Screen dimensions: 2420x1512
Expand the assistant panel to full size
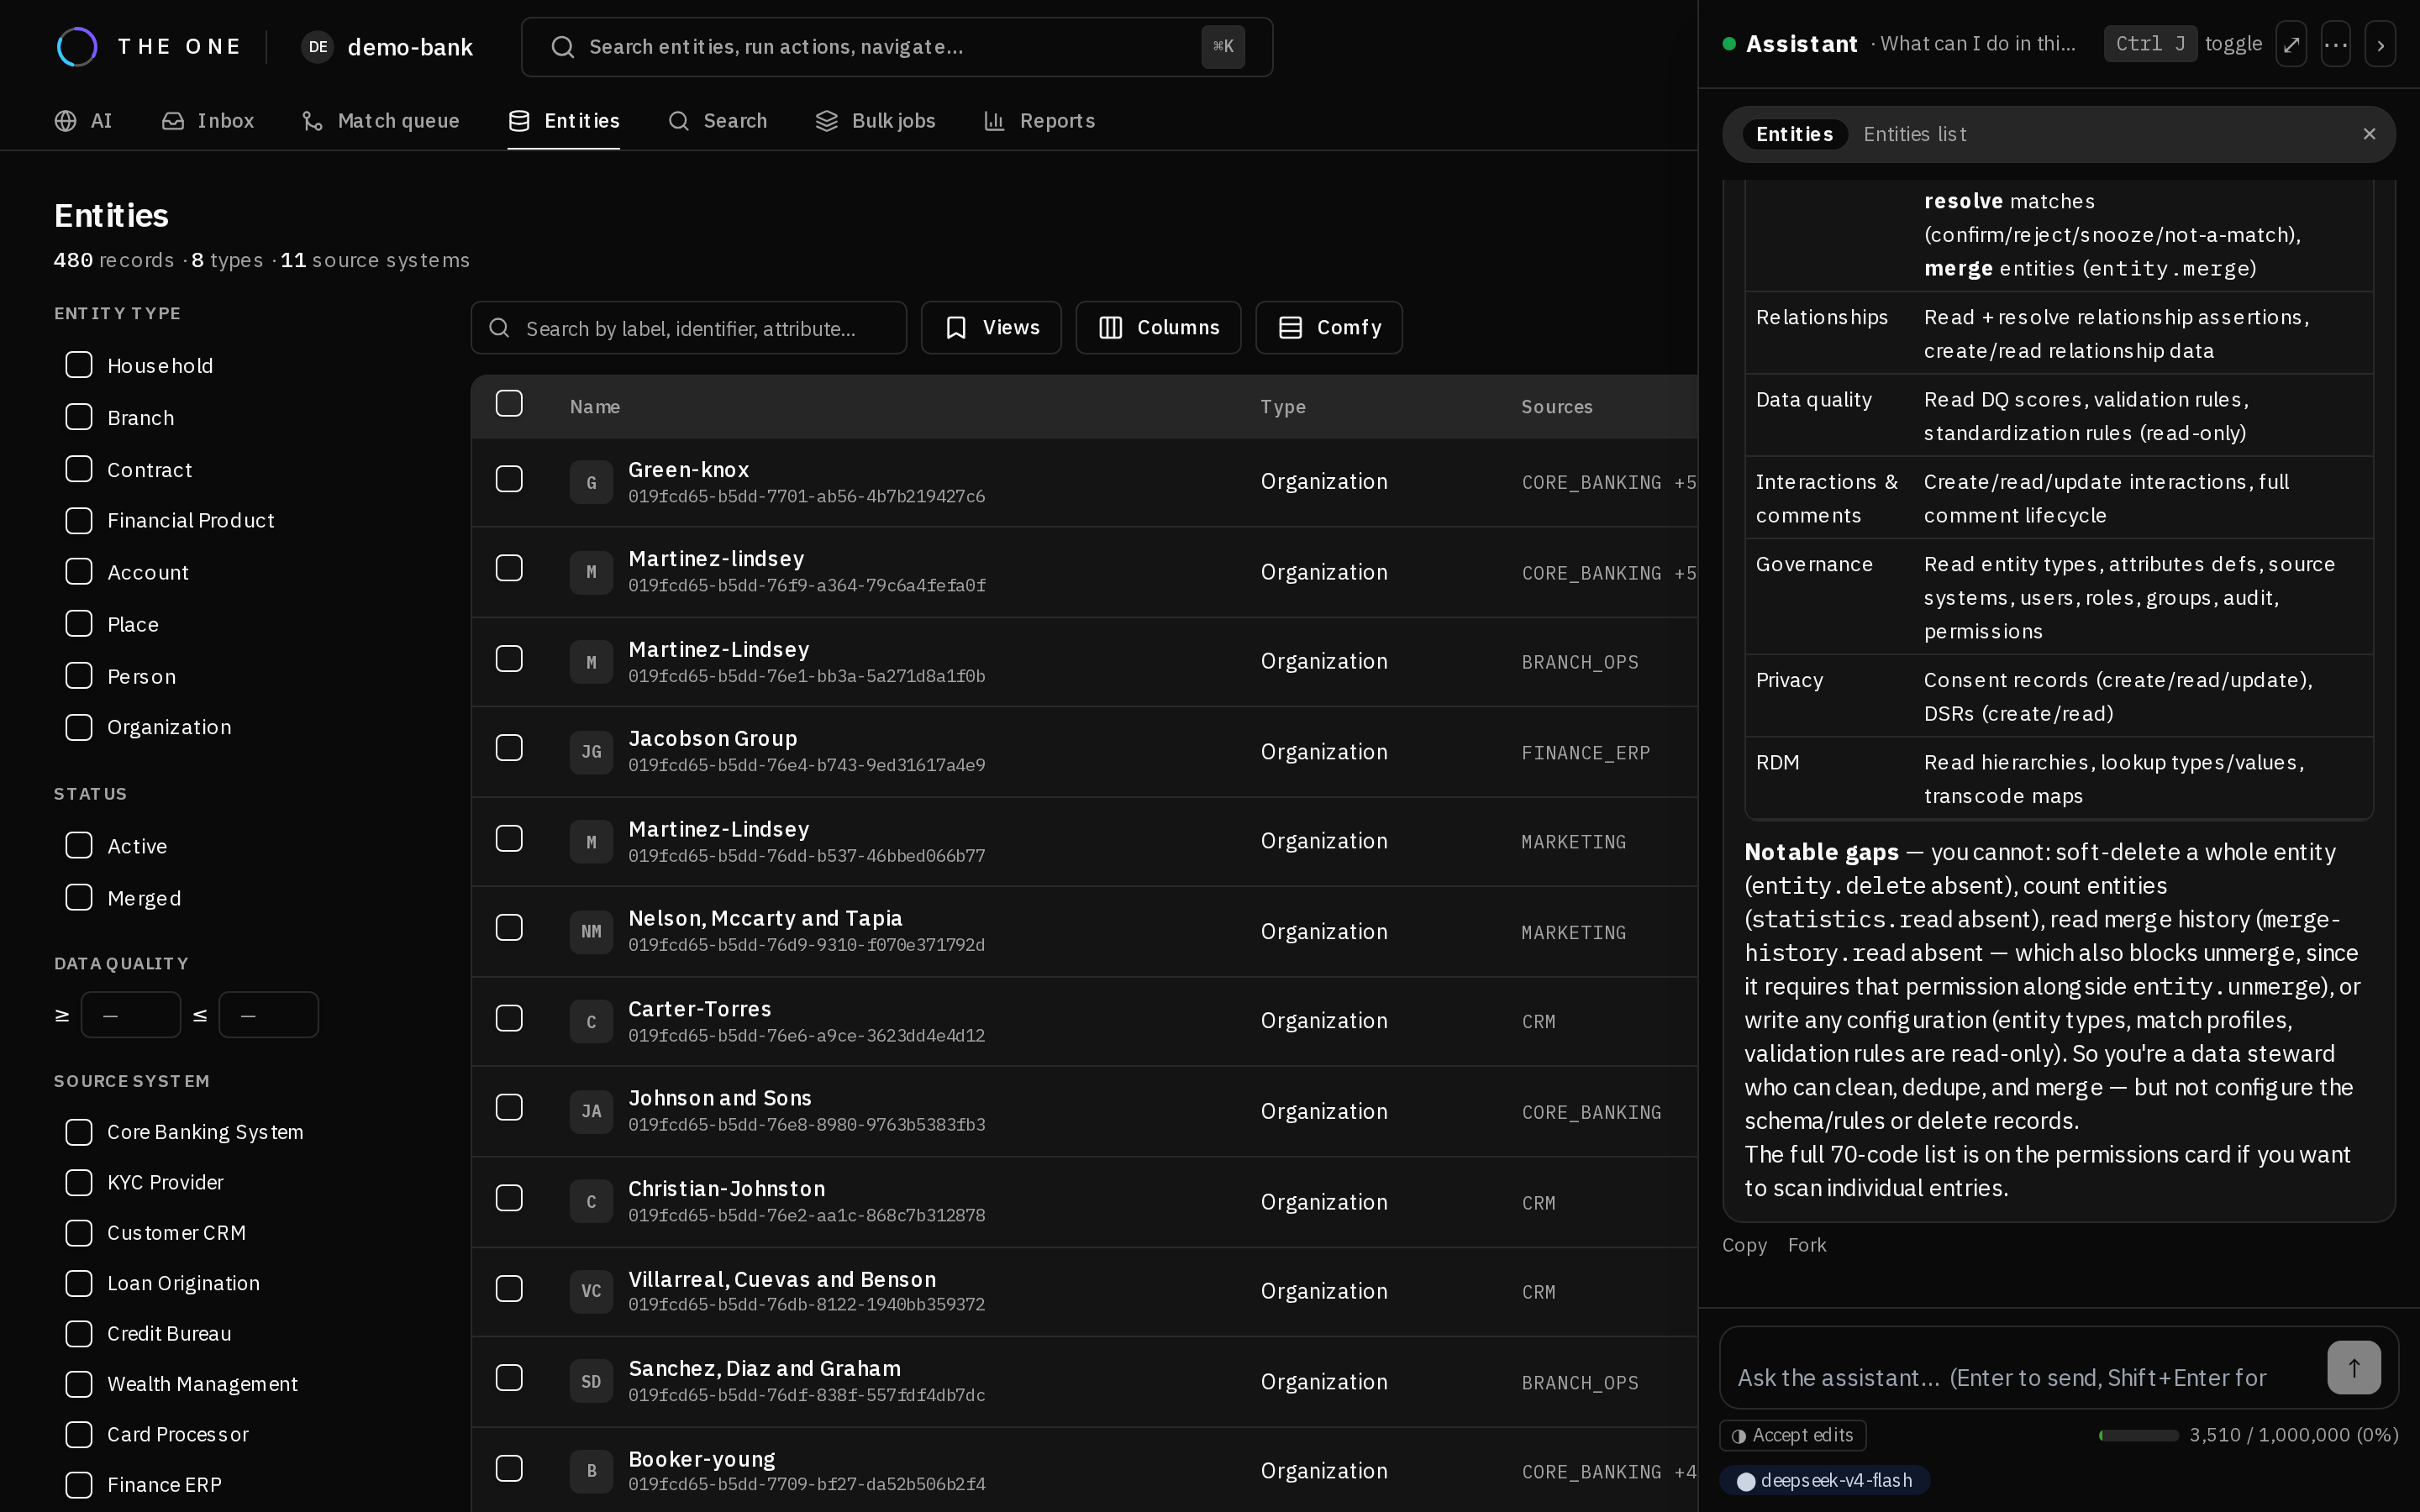2291,44
